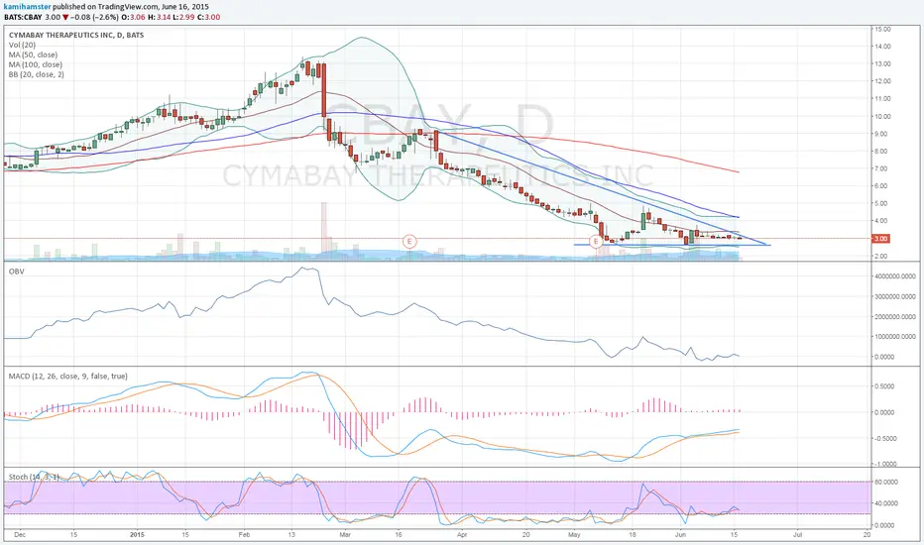This screenshot has width=924, height=545.
Task: Select the MACD (12, 26, close, 9) label
Action: pyautogui.click(x=67, y=376)
